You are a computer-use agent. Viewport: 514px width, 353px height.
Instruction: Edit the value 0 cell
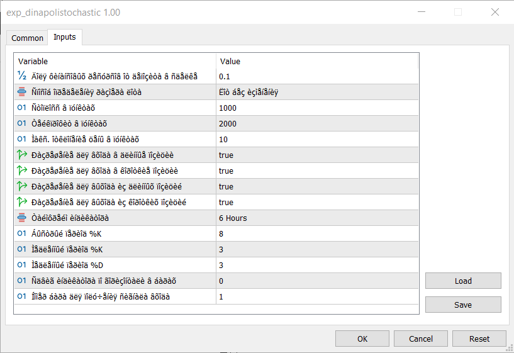(317, 281)
